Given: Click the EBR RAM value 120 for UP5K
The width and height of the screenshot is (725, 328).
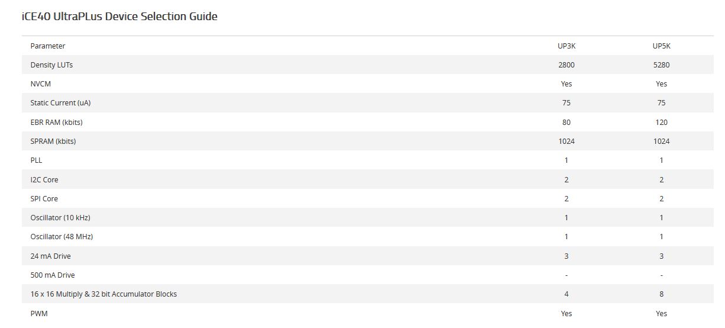Looking at the screenshot, I should pyautogui.click(x=661, y=122).
